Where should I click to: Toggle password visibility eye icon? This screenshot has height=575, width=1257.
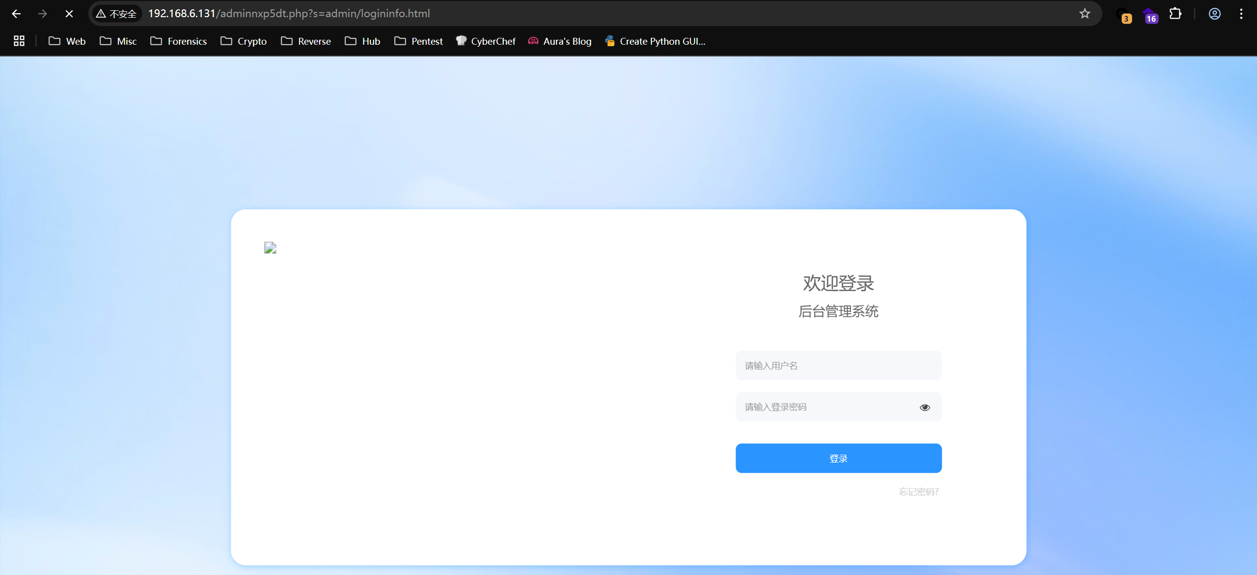point(925,408)
